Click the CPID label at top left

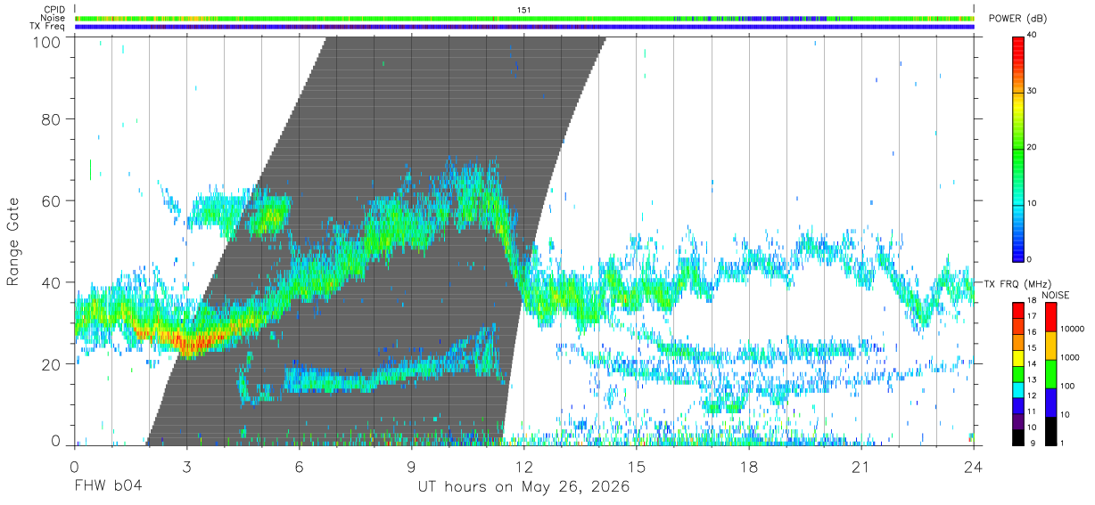(54, 10)
